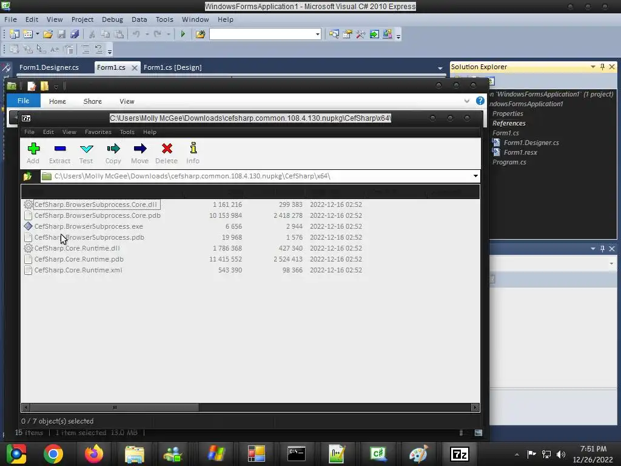
Task: Open the Paint palette taskbar icon
Action: [418, 454]
